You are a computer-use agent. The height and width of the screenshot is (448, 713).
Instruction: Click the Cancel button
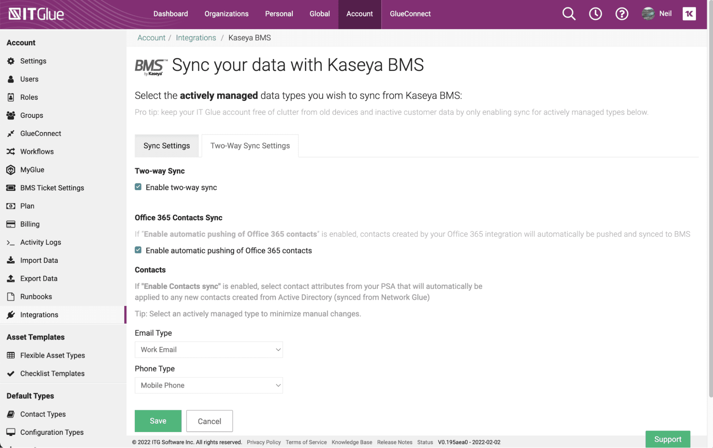point(209,421)
